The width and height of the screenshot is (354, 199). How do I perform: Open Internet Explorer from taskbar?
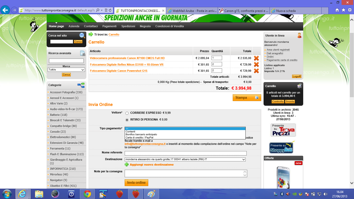[x=22, y=194]
